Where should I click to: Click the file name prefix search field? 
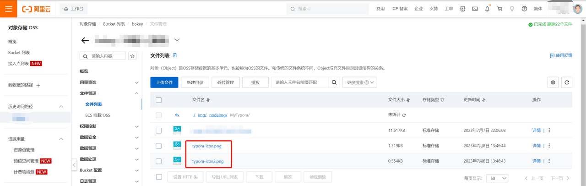(x=300, y=82)
